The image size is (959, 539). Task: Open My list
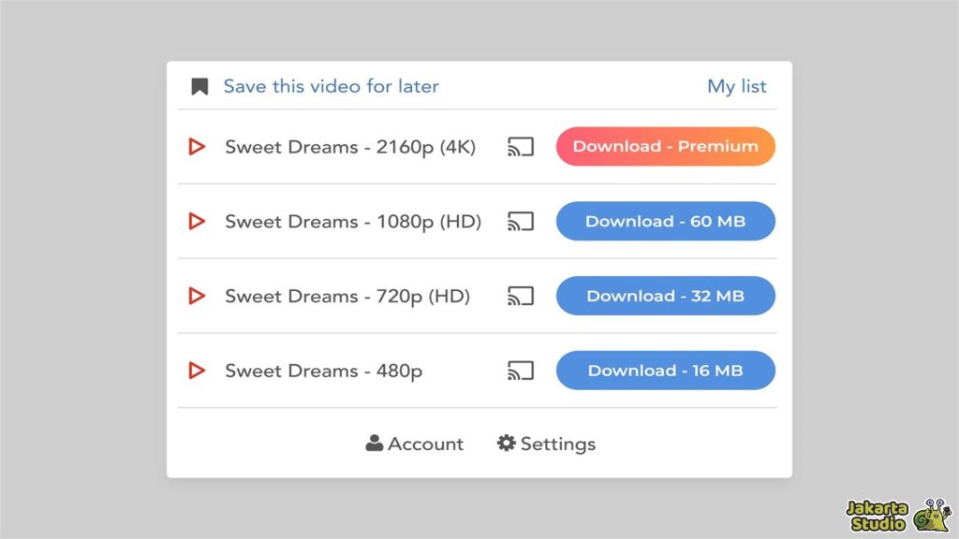[x=736, y=87]
